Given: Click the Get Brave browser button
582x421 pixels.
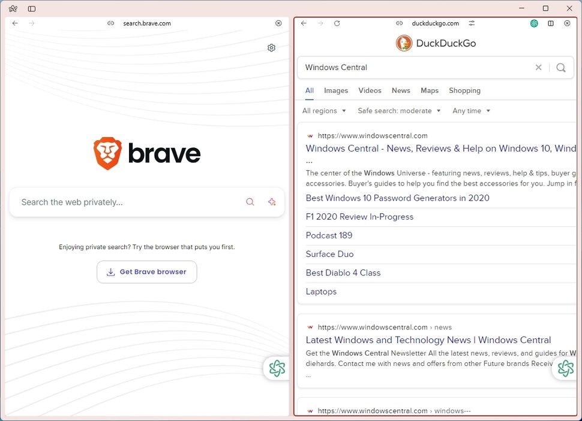Looking at the screenshot, I should click(x=146, y=272).
